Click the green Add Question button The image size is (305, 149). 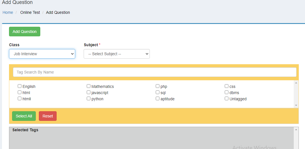point(25,32)
